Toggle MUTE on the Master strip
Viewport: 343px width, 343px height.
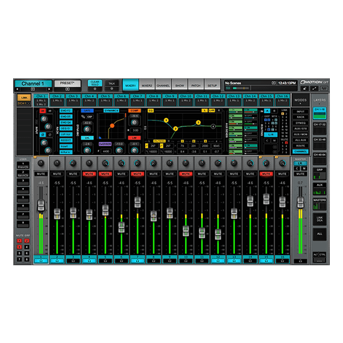click(x=300, y=173)
